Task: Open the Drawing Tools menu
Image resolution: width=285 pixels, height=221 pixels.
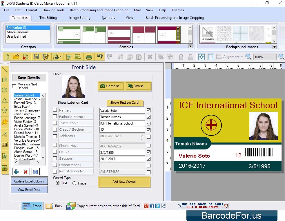Action: pos(53,10)
